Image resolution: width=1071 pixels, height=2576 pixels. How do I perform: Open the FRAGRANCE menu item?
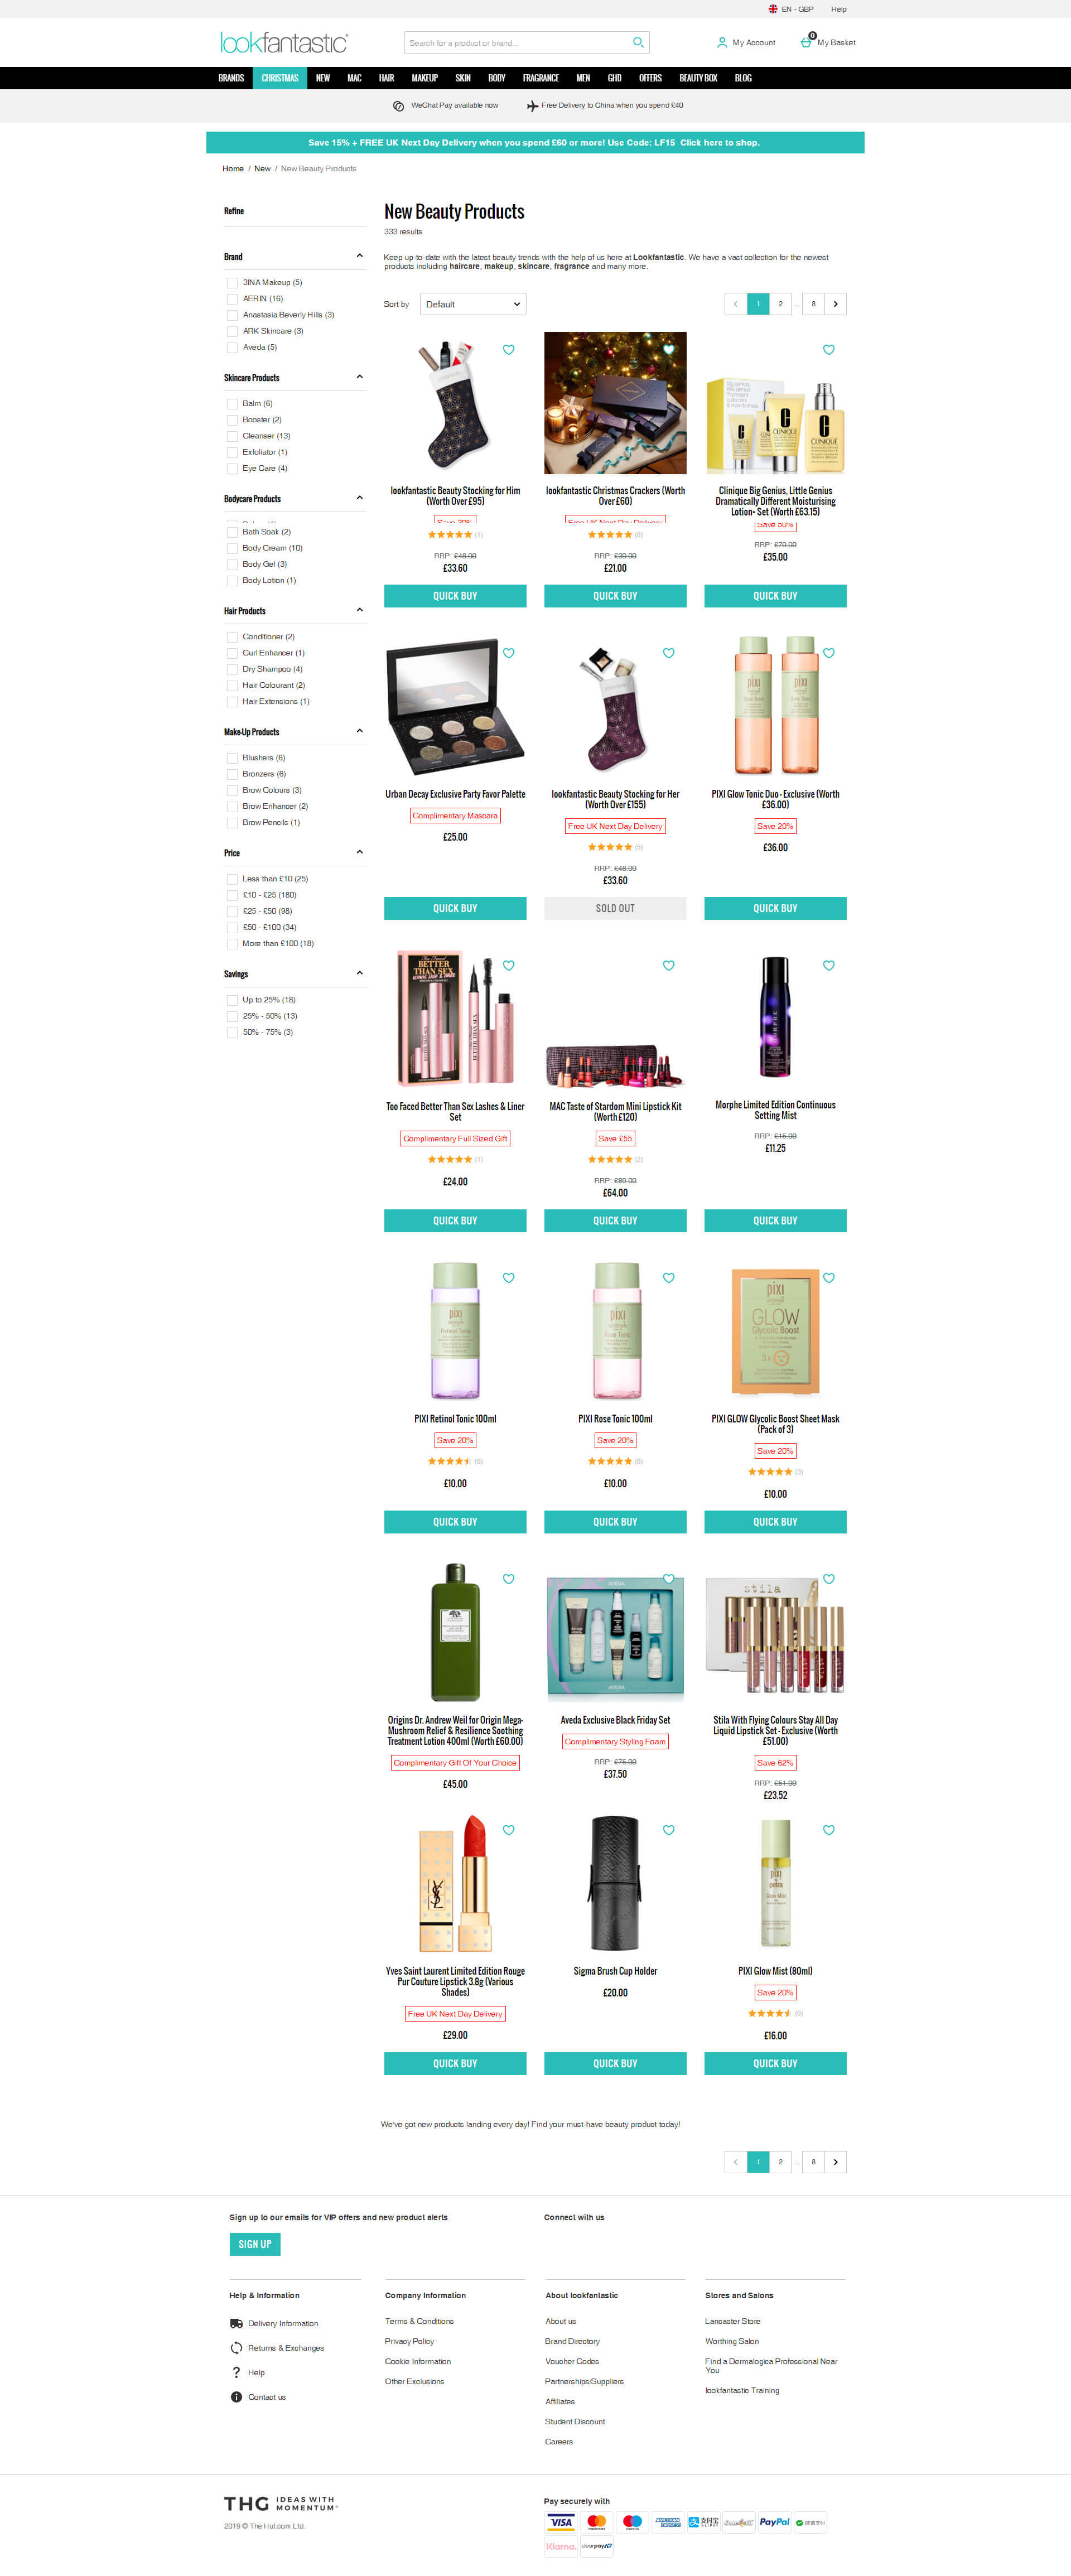tap(541, 78)
